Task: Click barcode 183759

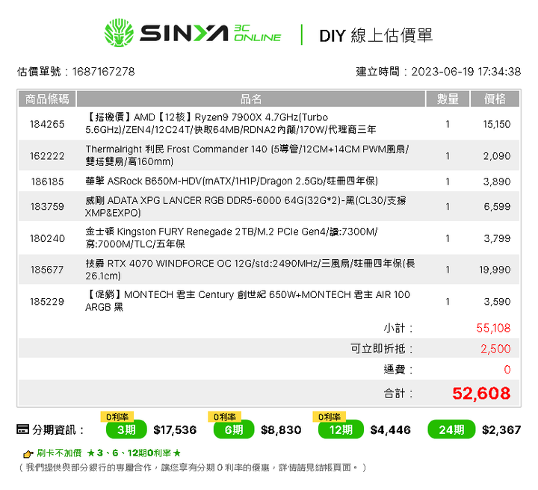Action: tap(47, 206)
